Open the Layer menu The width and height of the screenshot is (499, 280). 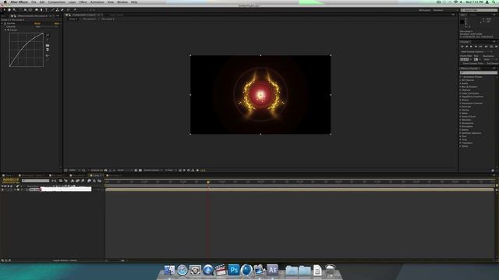73,2
